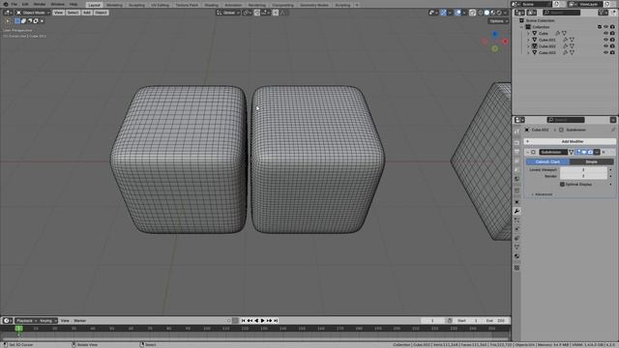
Task: Open the Render menu
Action: pyautogui.click(x=40, y=4)
